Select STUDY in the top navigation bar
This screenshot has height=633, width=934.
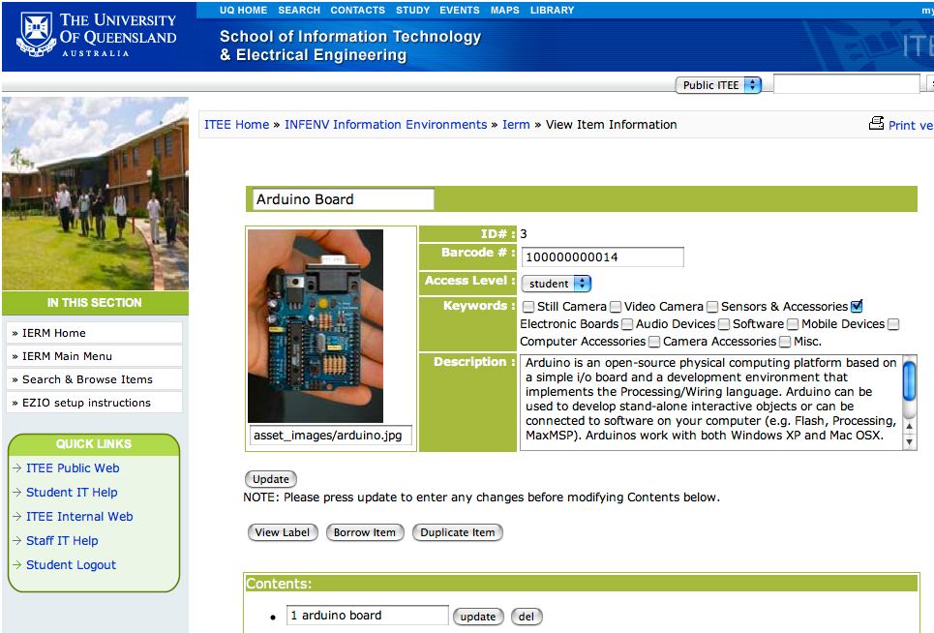pos(412,10)
